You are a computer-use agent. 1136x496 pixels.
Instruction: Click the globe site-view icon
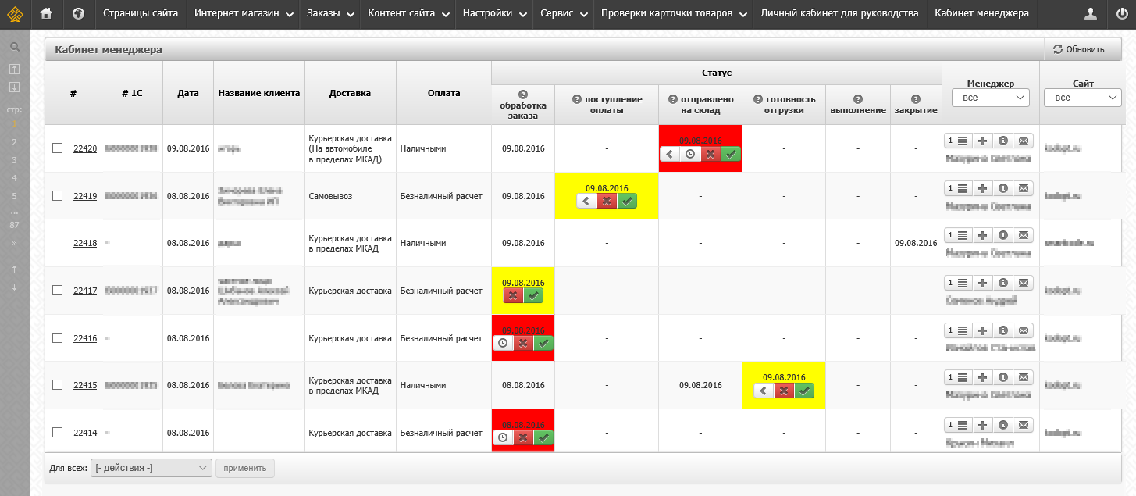78,13
